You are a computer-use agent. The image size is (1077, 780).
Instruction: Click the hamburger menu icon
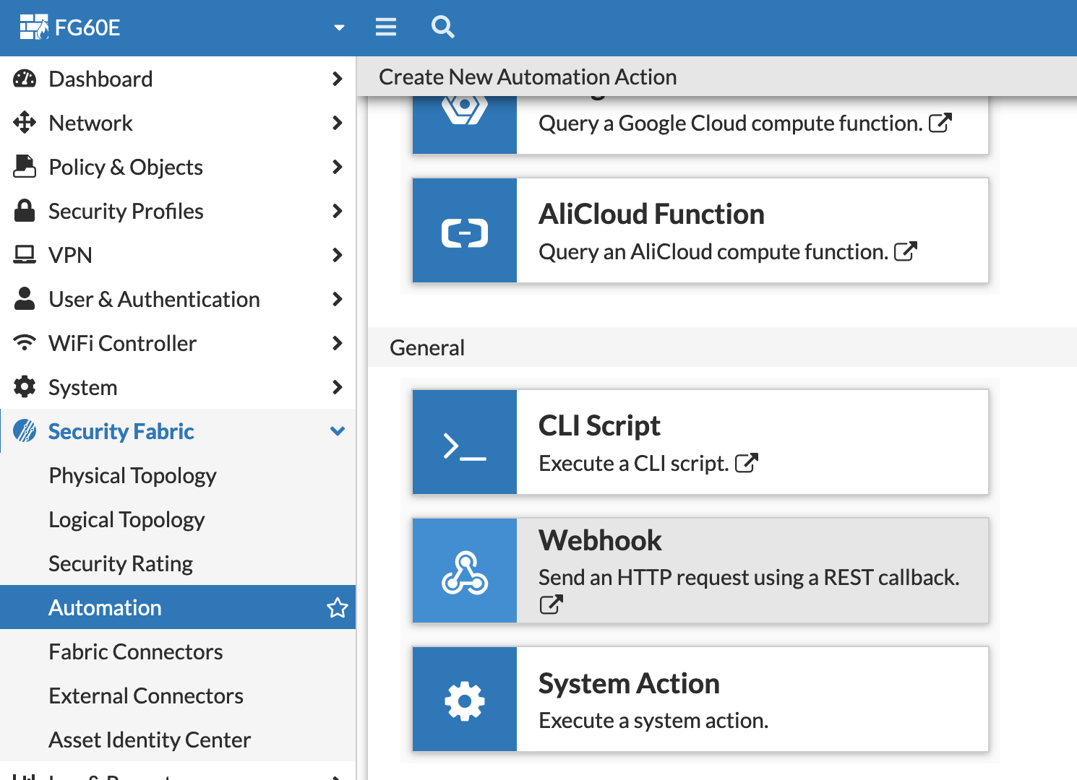(386, 27)
